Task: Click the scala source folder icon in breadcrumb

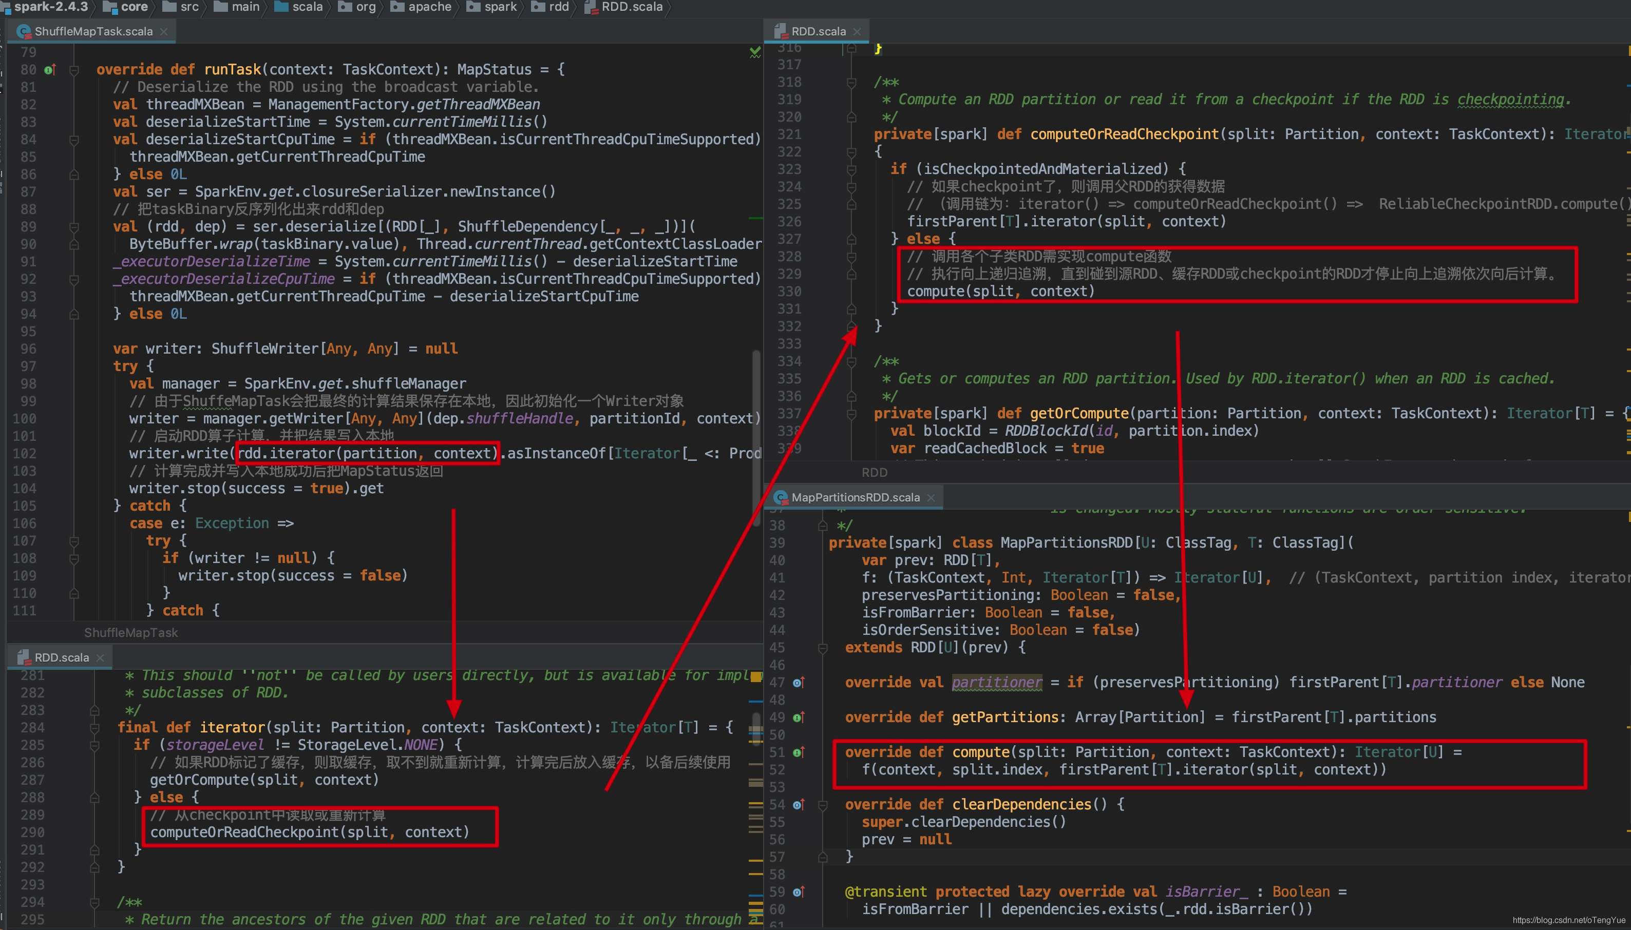Action: coord(281,7)
